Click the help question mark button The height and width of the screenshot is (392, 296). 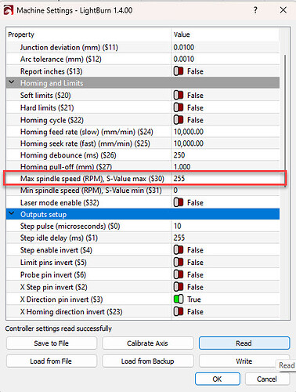click(x=255, y=10)
